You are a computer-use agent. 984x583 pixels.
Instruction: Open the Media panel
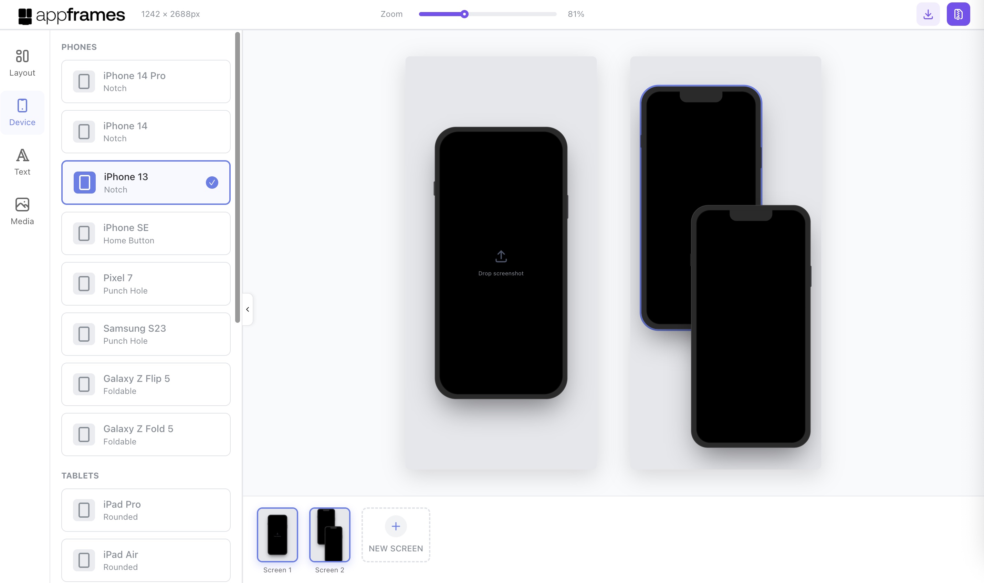pyautogui.click(x=22, y=211)
